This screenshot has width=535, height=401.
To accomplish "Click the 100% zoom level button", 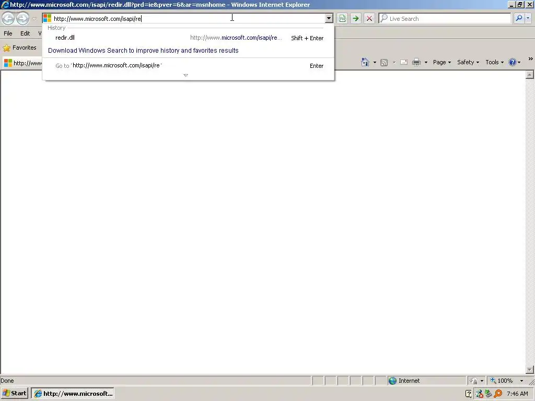I will 501,381.
